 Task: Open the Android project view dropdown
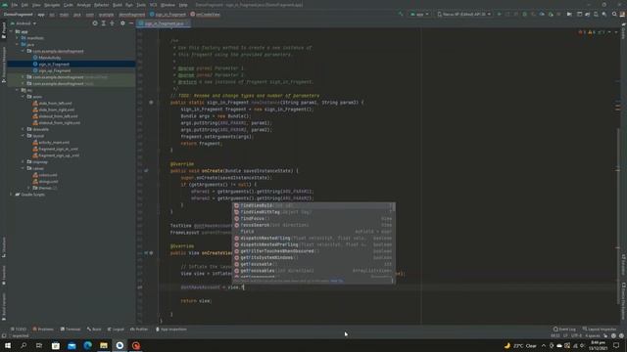pos(24,23)
